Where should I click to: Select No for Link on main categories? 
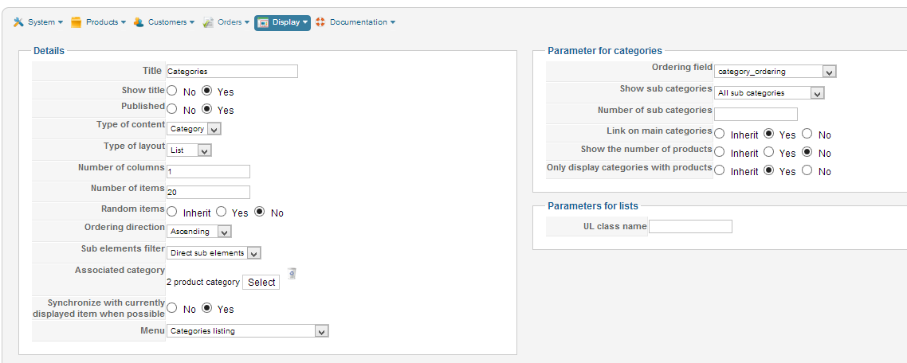point(807,135)
